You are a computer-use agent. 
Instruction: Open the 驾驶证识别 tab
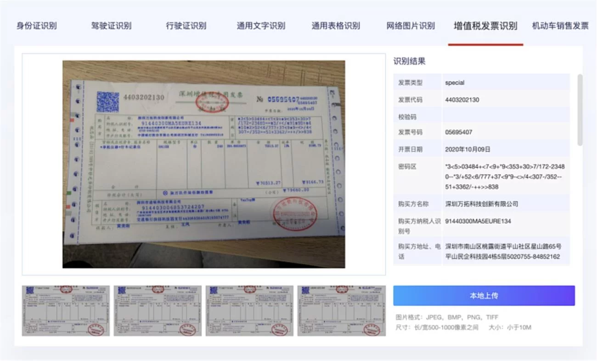(x=111, y=26)
